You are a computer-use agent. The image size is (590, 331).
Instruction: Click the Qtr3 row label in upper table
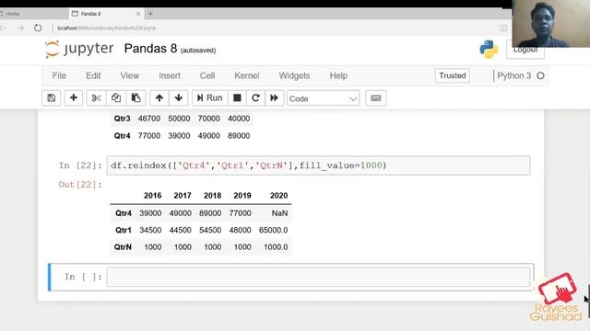[122, 119]
